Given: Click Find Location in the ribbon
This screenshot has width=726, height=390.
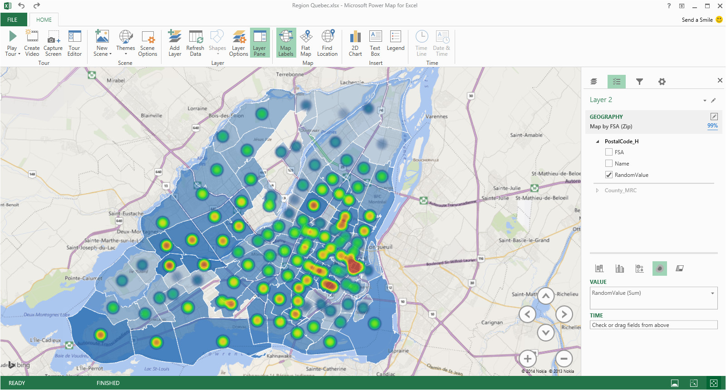Looking at the screenshot, I should pos(327,44).
